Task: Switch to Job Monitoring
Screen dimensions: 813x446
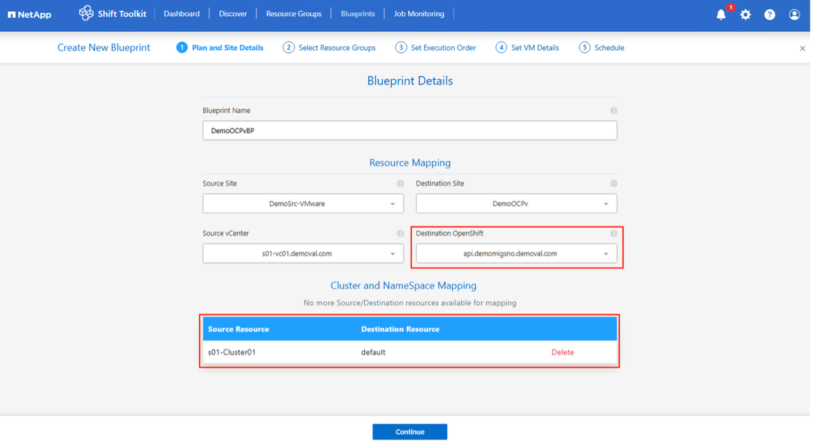Action: 419,13
